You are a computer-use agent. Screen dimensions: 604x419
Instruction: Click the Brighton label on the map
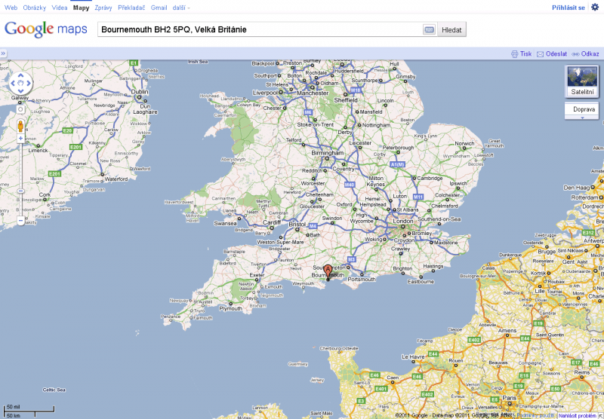(x=402, y=269)
